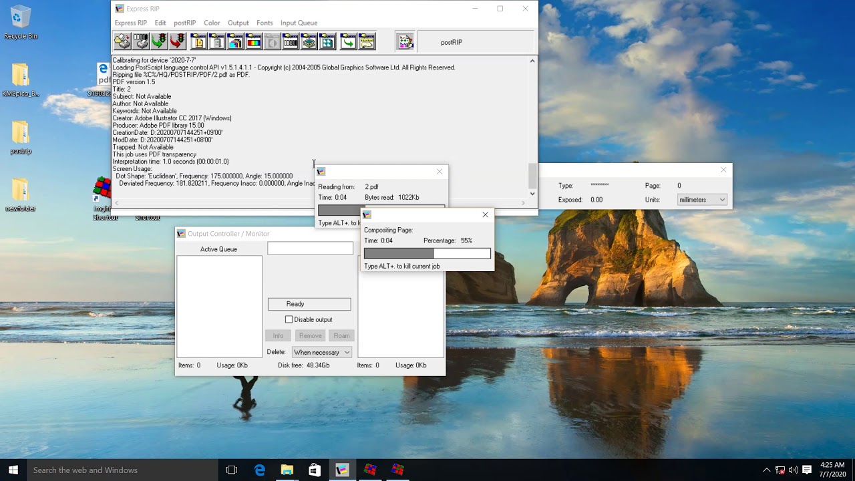Click the log horizontal scrollbar left arrow
Screen dimensions: 855x481
coord(116,203)
